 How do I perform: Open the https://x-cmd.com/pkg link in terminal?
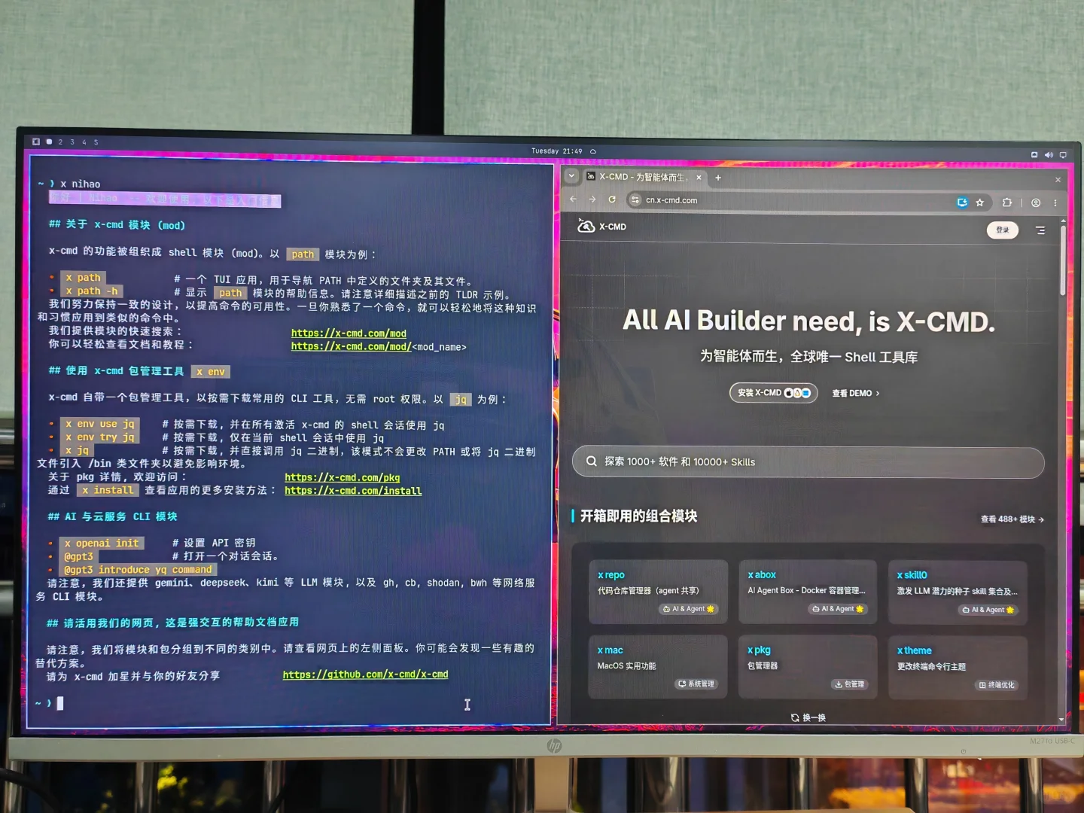(343, 477)
